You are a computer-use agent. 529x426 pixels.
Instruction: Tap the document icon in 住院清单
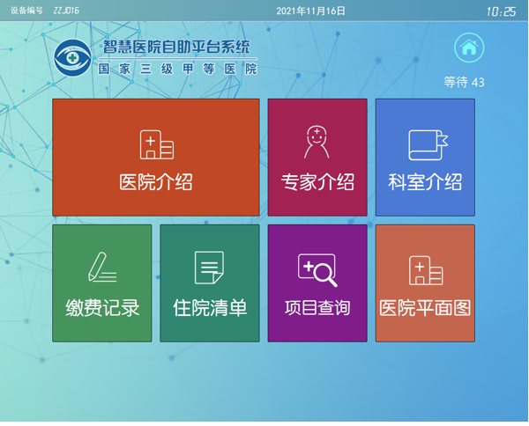click(x=210, y=268)
